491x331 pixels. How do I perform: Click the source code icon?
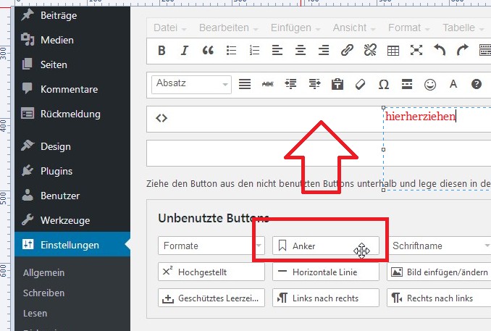click(161, 118)
